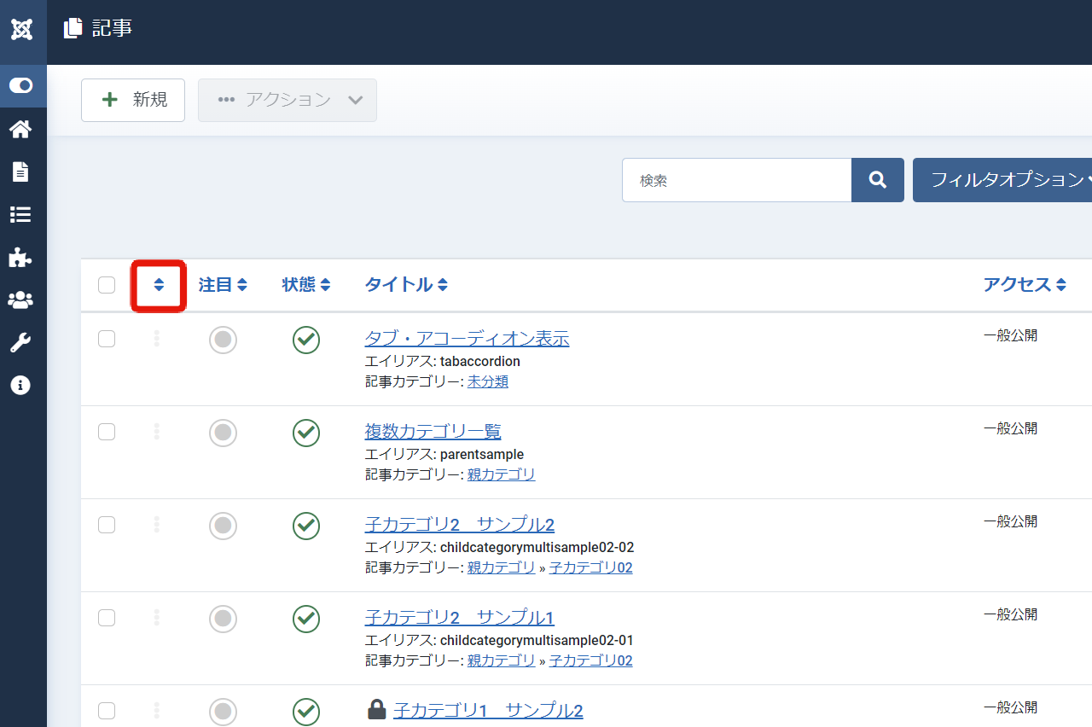This screenshot has width=1092, height=727.
Task: Open the Home dashboard icon
Action: click(20, 129)
